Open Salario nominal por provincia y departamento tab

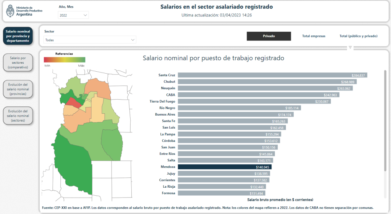18,36
